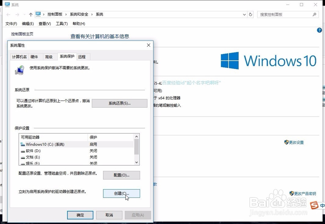
Task: Open the address bar dropdown arrow
Action: 244,14
